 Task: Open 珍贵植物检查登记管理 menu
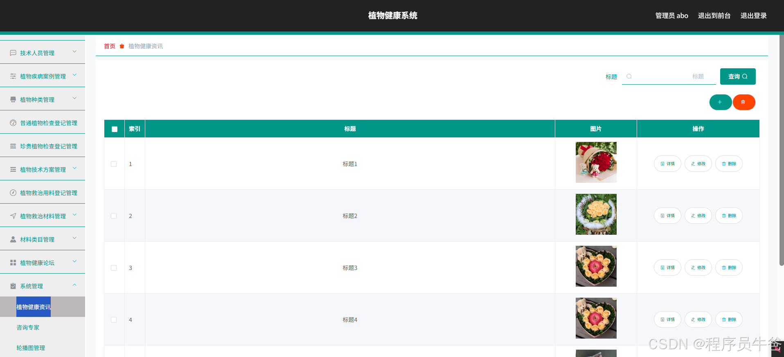[x=43, y=146]
